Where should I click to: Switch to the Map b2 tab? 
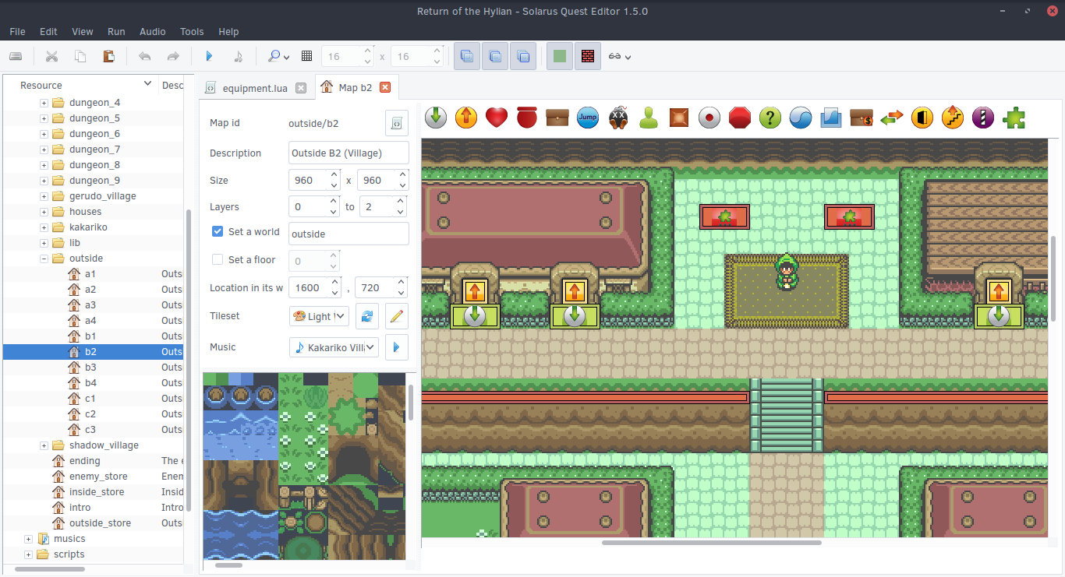tap(356, 87)
